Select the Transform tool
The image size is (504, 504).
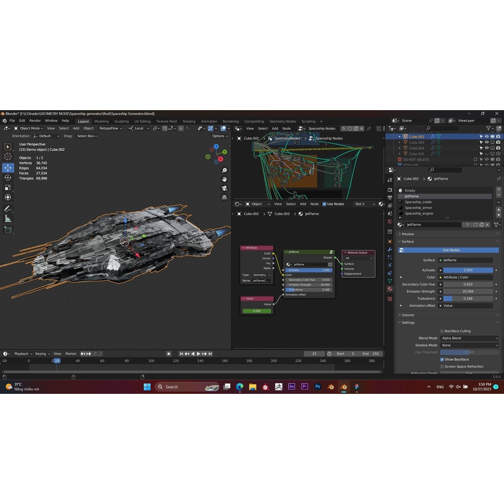tap(8, 197)
